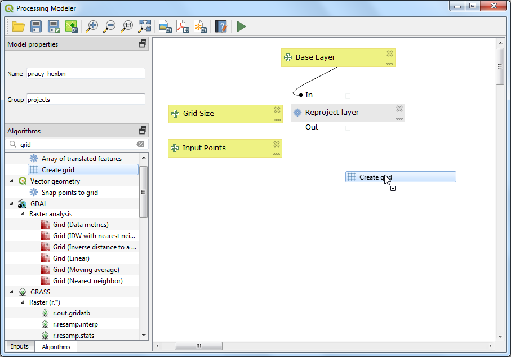
Task: Remove the Reproject layer algorithm
Action: point(399,109)
